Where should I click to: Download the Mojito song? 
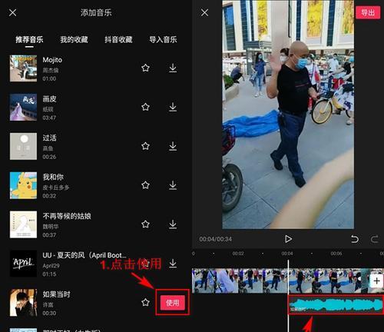173,68
